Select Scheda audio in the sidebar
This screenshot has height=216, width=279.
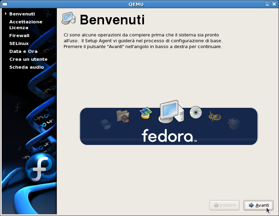click(27, 67)
